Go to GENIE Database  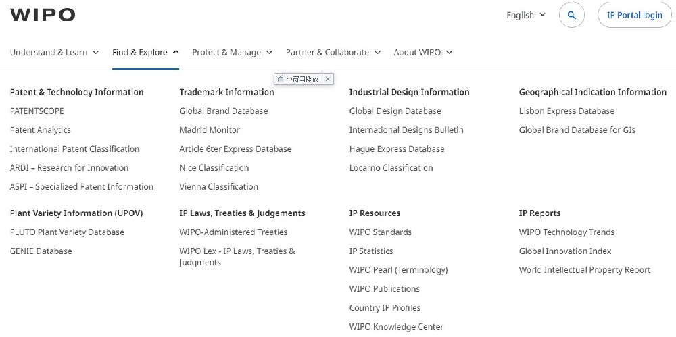41,251
